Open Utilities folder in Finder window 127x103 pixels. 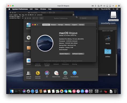click(x=108, y=53)
